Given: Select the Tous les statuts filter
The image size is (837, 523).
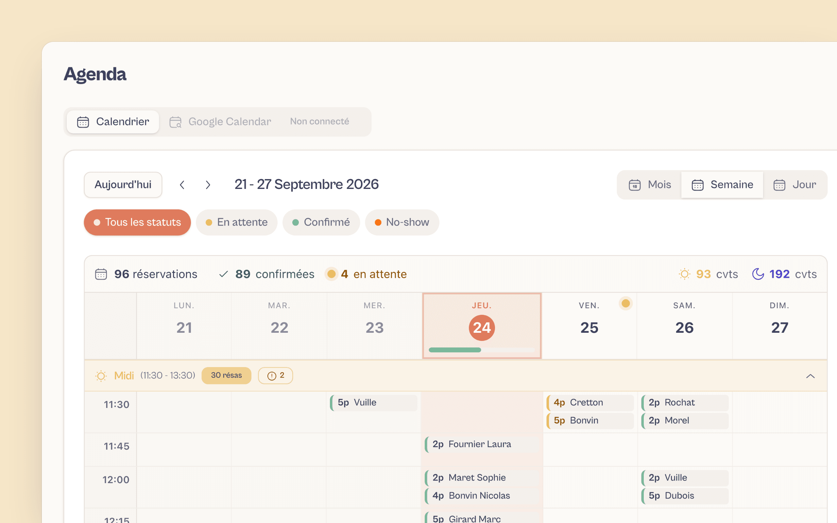Looking at the screenshot, I should (x=137, y=222).
